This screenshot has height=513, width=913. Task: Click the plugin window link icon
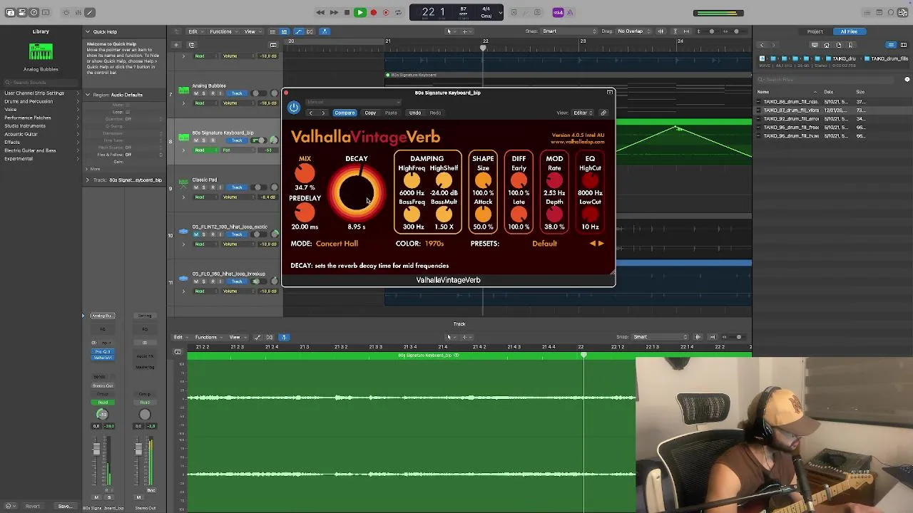click(603, 113)
